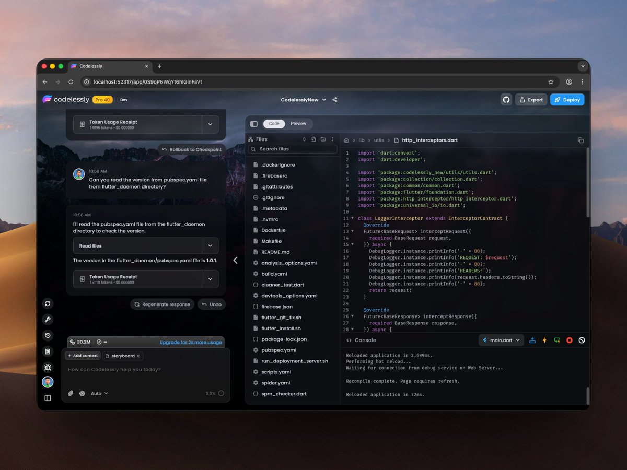
Task: Open the bug debug icon in sidebar
Action: [x=48, y=368]
